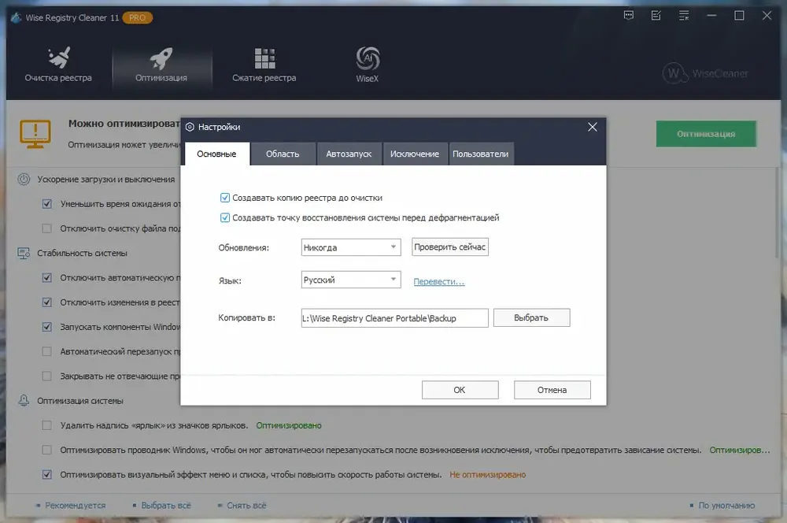Open the Исключение tab
This screenshot has width=787, height=523.
(415, 154)
